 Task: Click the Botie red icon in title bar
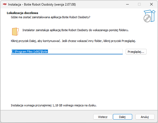pos(5,4)
